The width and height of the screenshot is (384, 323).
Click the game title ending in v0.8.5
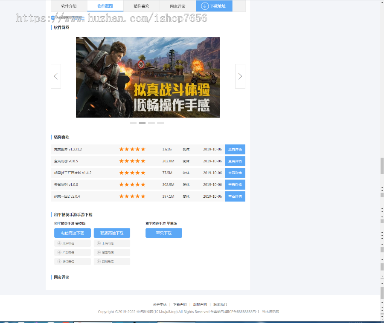(x=66, y=161)
